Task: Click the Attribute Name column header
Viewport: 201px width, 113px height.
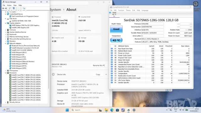Action: pos(123,46)
